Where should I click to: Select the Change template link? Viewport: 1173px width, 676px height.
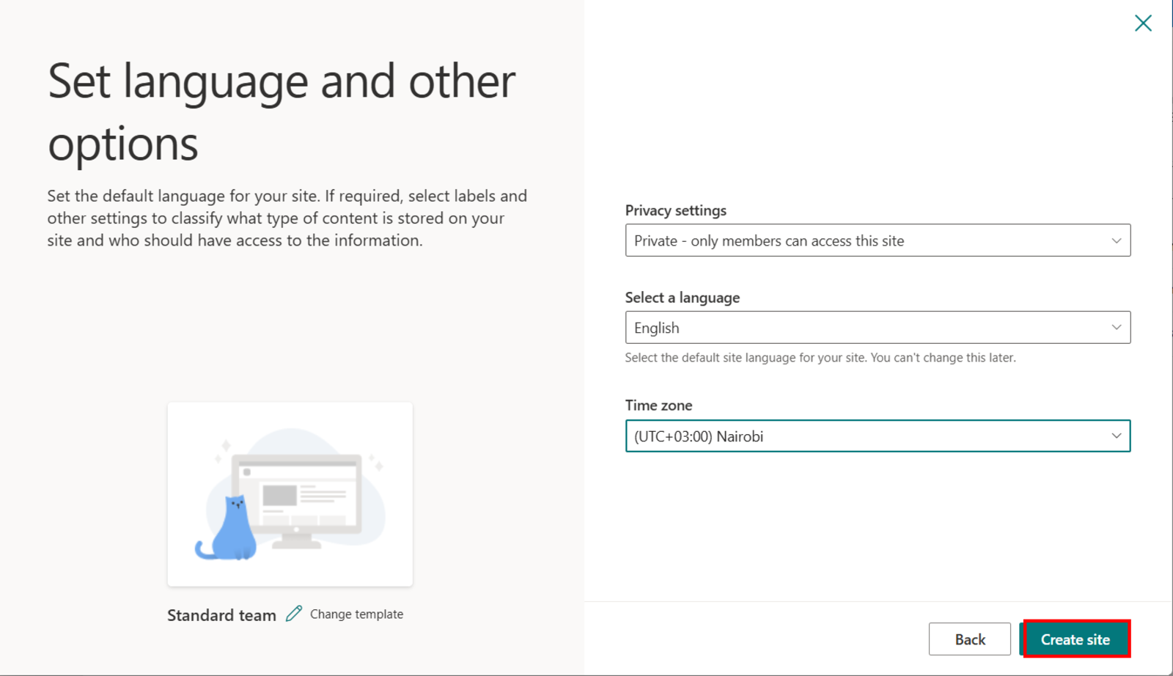[x=356, y=614]
